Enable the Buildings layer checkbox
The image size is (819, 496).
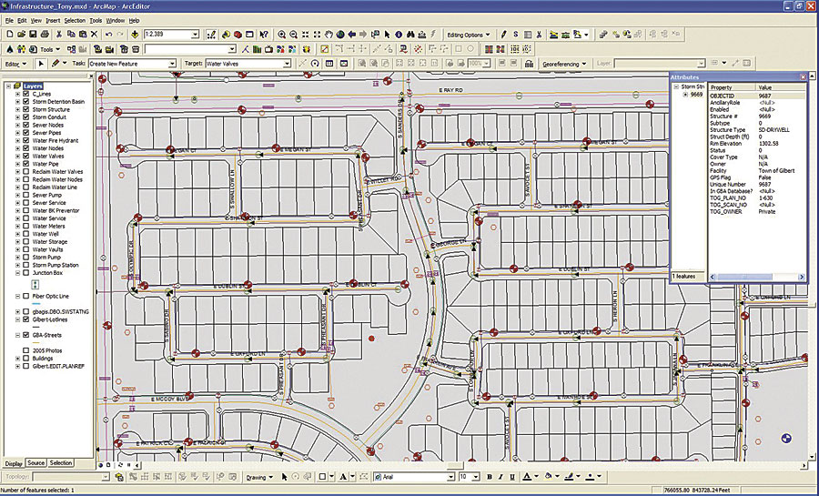point(26,359)
